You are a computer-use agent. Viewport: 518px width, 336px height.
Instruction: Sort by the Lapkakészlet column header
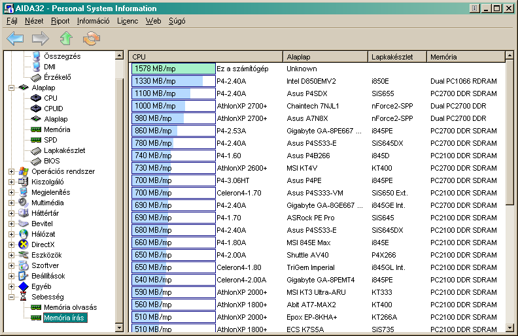[x=398, y=57]
